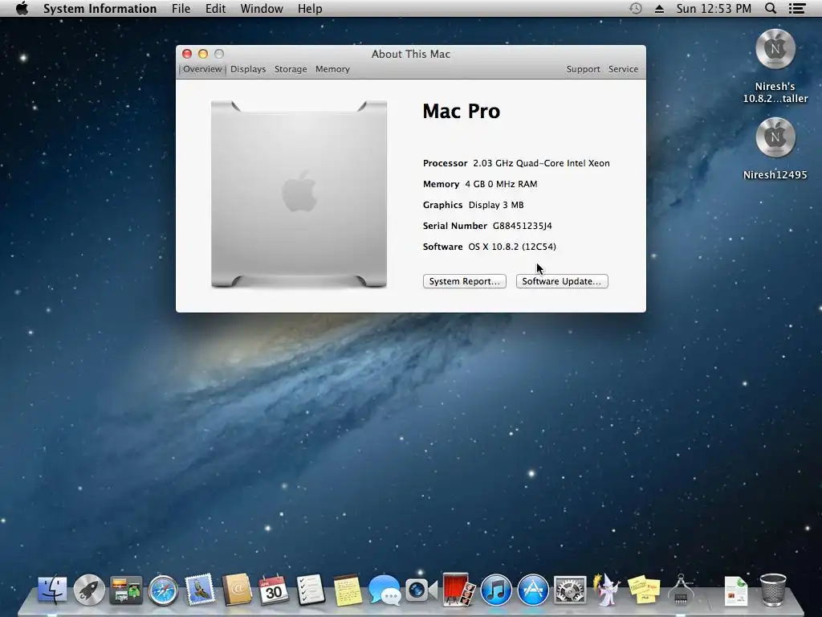
Task: Click the OS X 10.8.2 (12C54) text
Action: pyautogui.click(x=512, y=247)
